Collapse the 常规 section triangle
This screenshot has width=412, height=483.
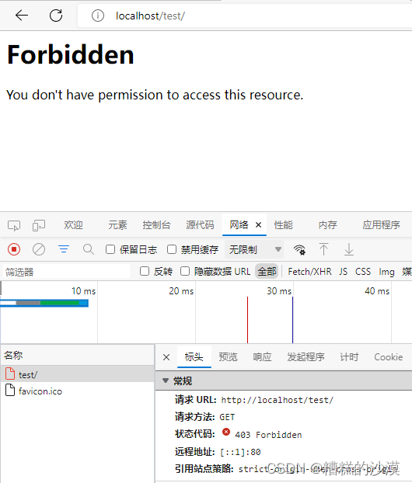click(166, 380)
